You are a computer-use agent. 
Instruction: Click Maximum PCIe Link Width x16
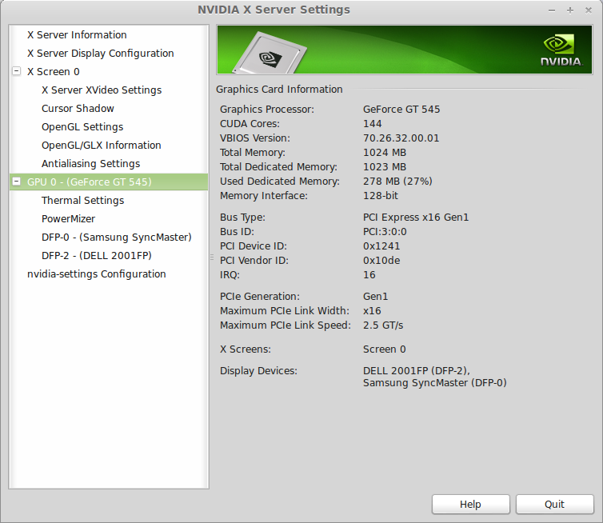[372, 311]
